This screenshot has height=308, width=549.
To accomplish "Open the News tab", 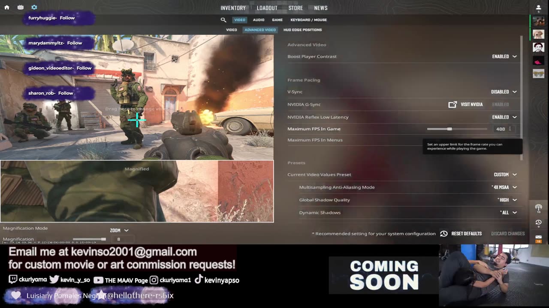I will tap(321, 8).
